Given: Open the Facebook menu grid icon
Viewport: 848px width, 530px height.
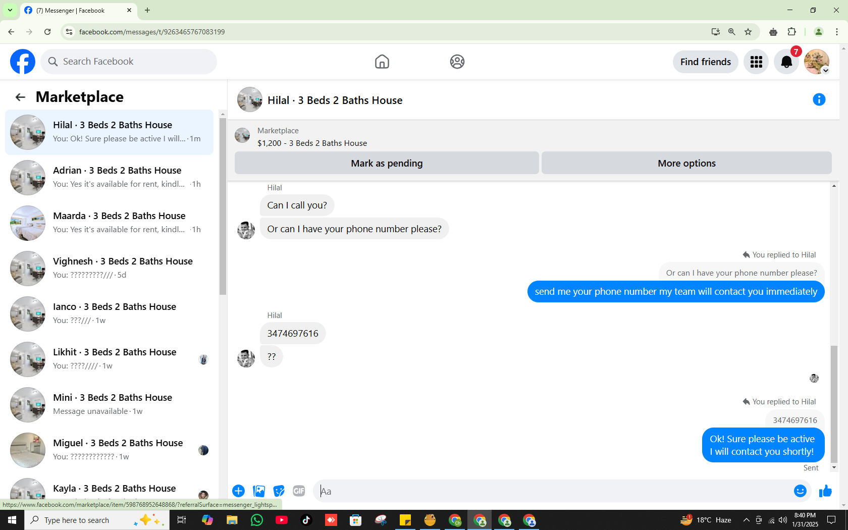Looking at the screenshot, I should click(x=756, y=62).
